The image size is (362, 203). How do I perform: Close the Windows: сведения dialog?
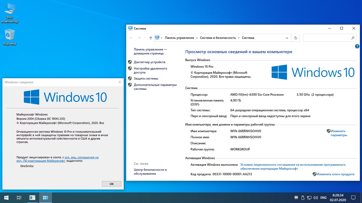coord(120,82)
